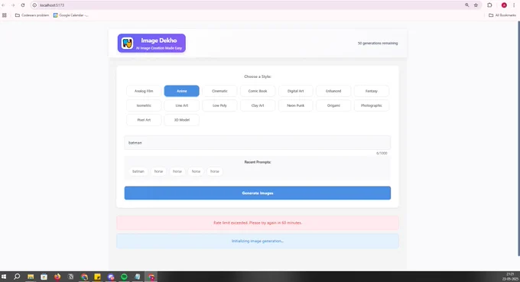This screenshot has height=282, width=520.
Task: Deselect the highlighted Anime style
Action: click(182, 91)
